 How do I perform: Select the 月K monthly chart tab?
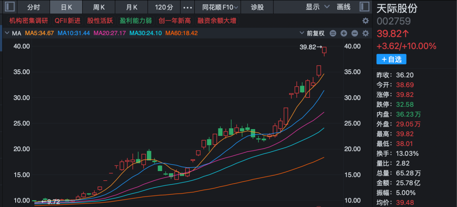[x=132, y=7]
